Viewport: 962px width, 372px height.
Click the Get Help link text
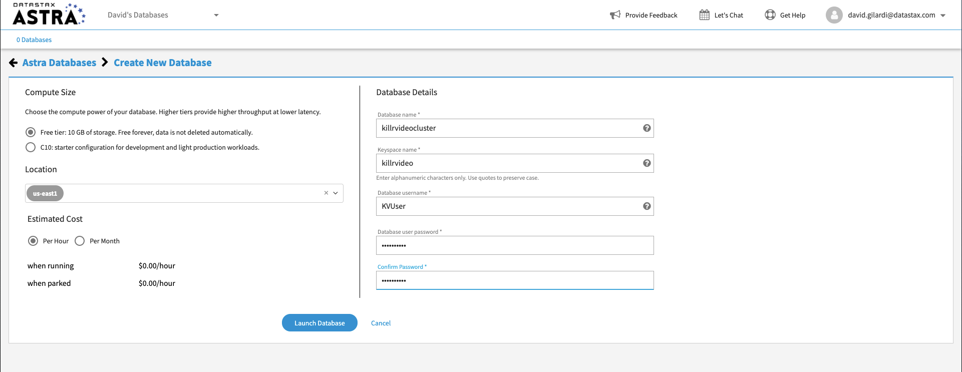(x=793, y=15)
